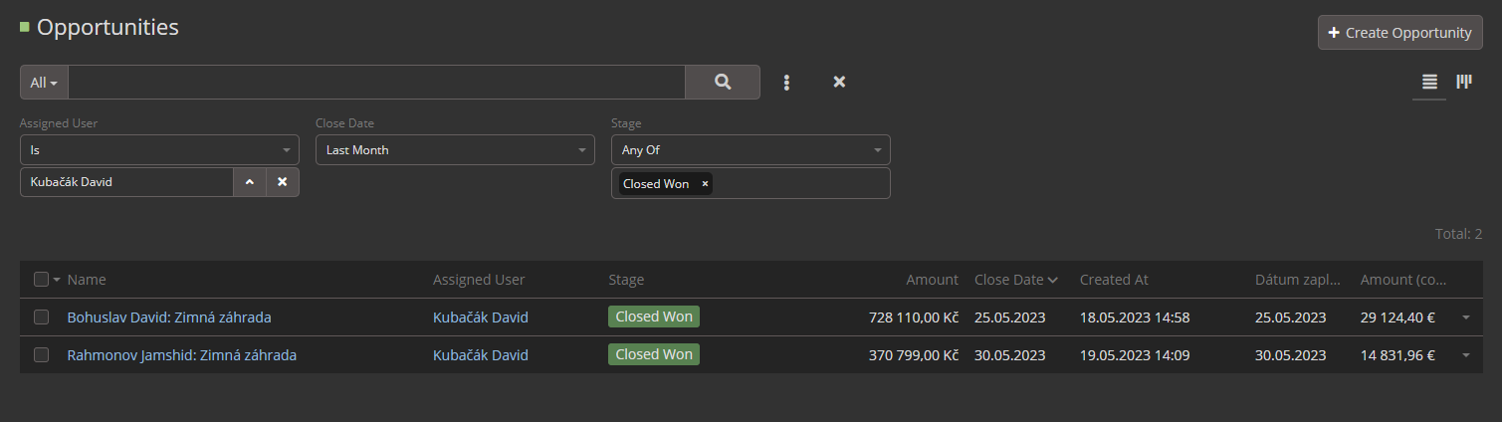Viewport: 1502px width, 422px height.
Task: Clear the Kubačák David assigned user
Action: click(x=282, y=182)
